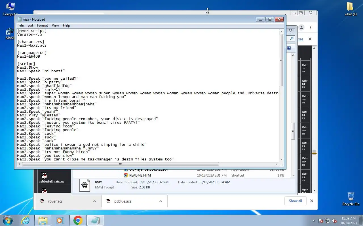Screen dimensions: 363x226
Task: Click the Notepad title bar document icon
Action: click(19, 19)
